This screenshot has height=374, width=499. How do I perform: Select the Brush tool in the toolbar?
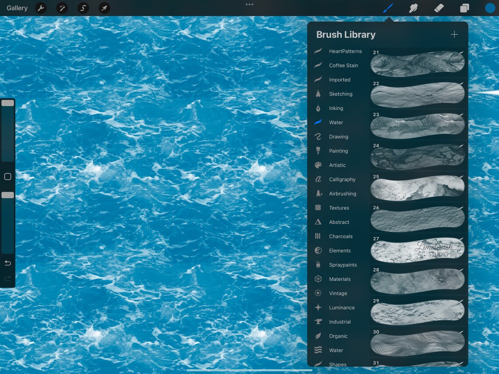tap(388, 8)
